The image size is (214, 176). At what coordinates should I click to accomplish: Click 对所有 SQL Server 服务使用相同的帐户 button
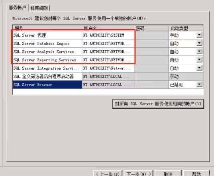click(x=158, y=104)
